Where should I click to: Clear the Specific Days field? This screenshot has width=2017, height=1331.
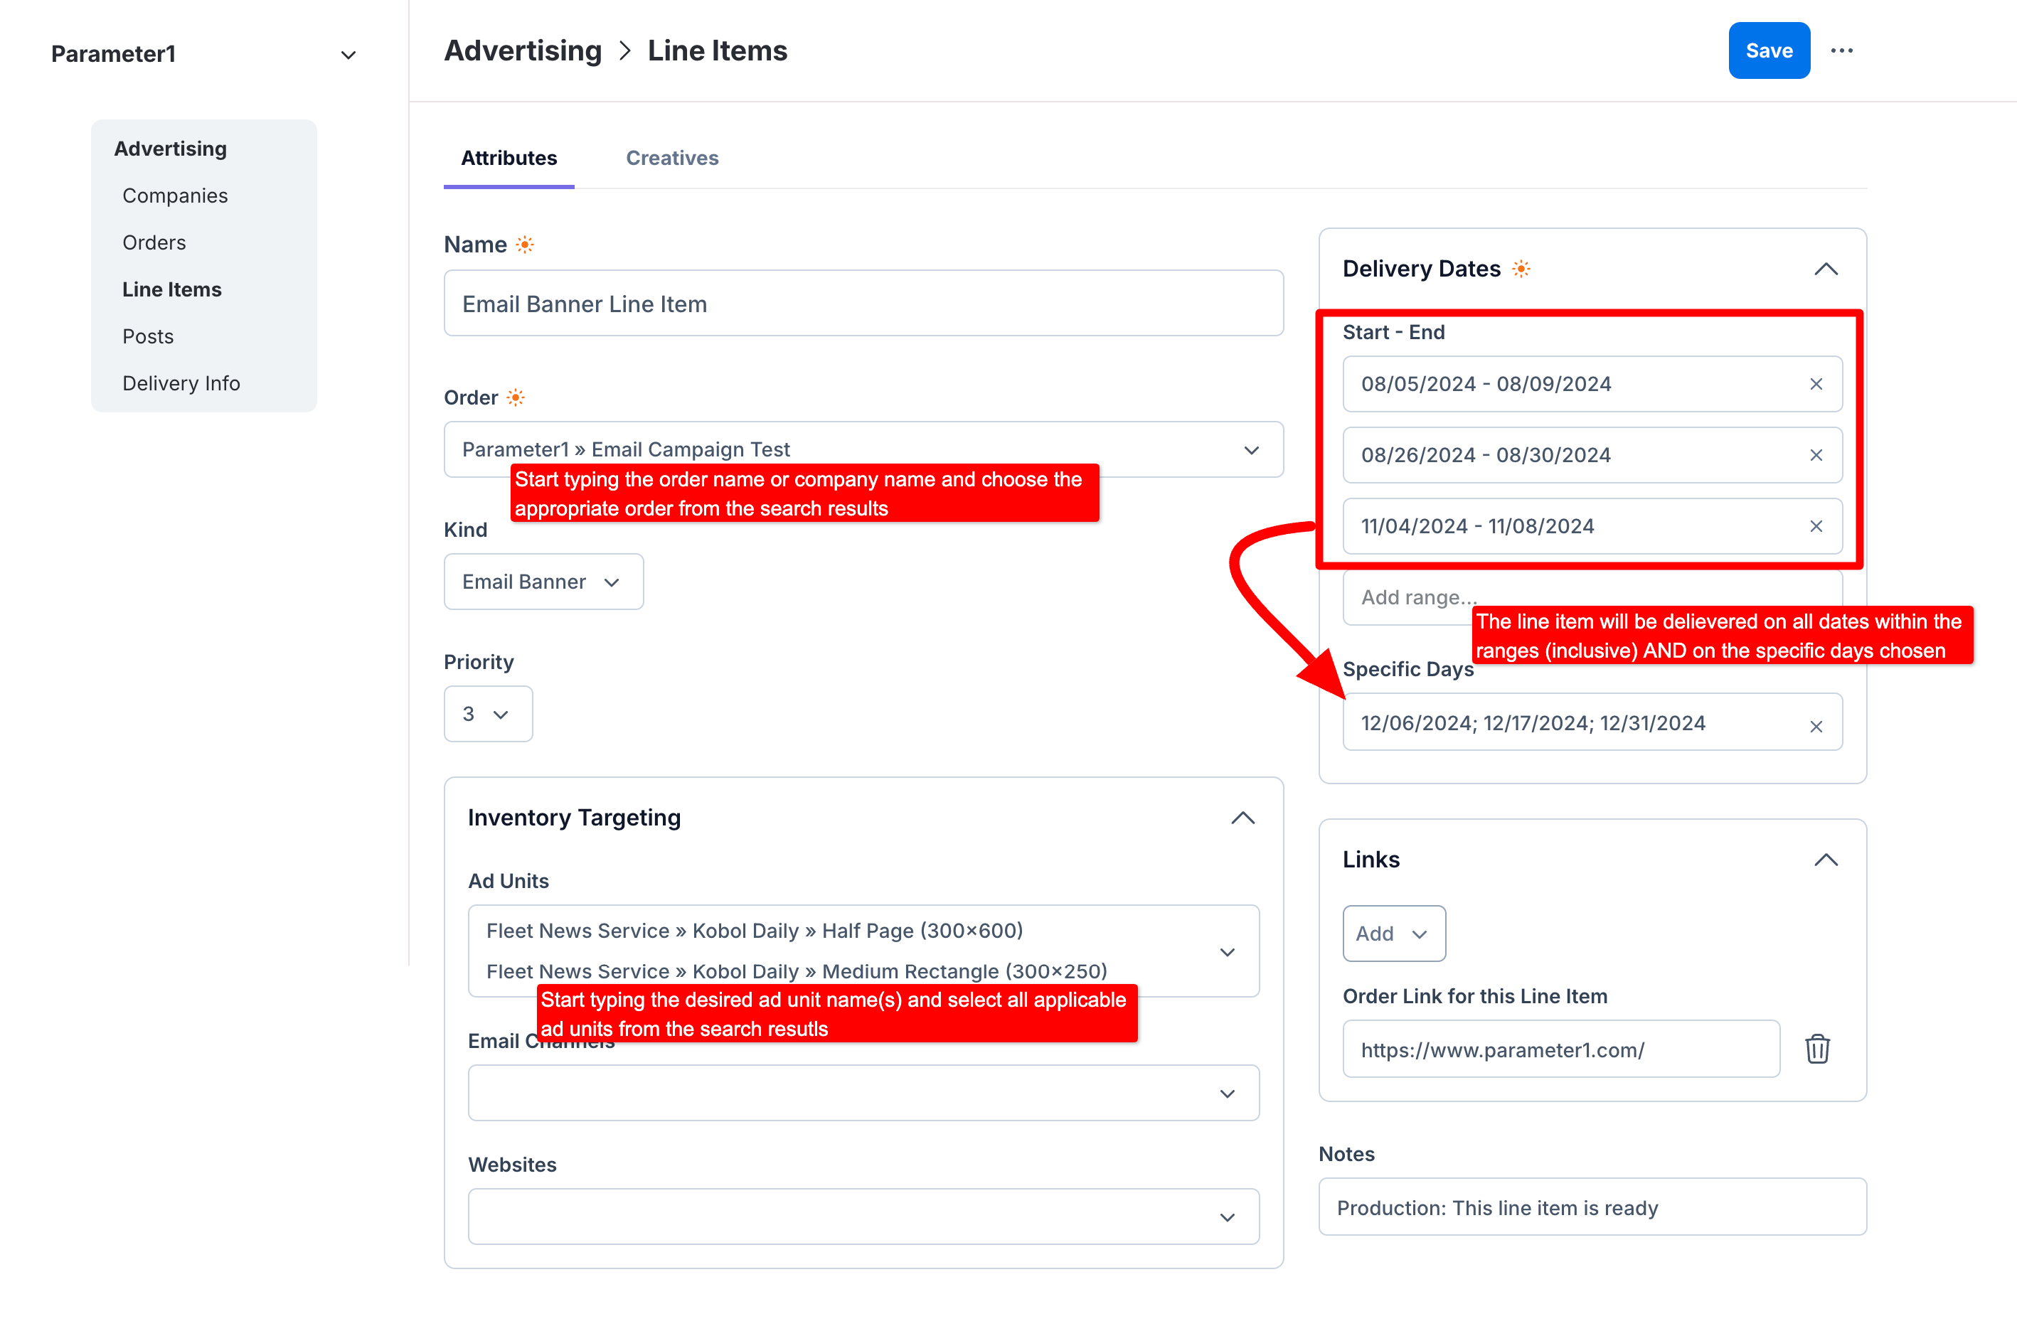(x=1816, y=727)
